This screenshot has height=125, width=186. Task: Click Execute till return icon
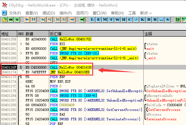click(72, 19)
